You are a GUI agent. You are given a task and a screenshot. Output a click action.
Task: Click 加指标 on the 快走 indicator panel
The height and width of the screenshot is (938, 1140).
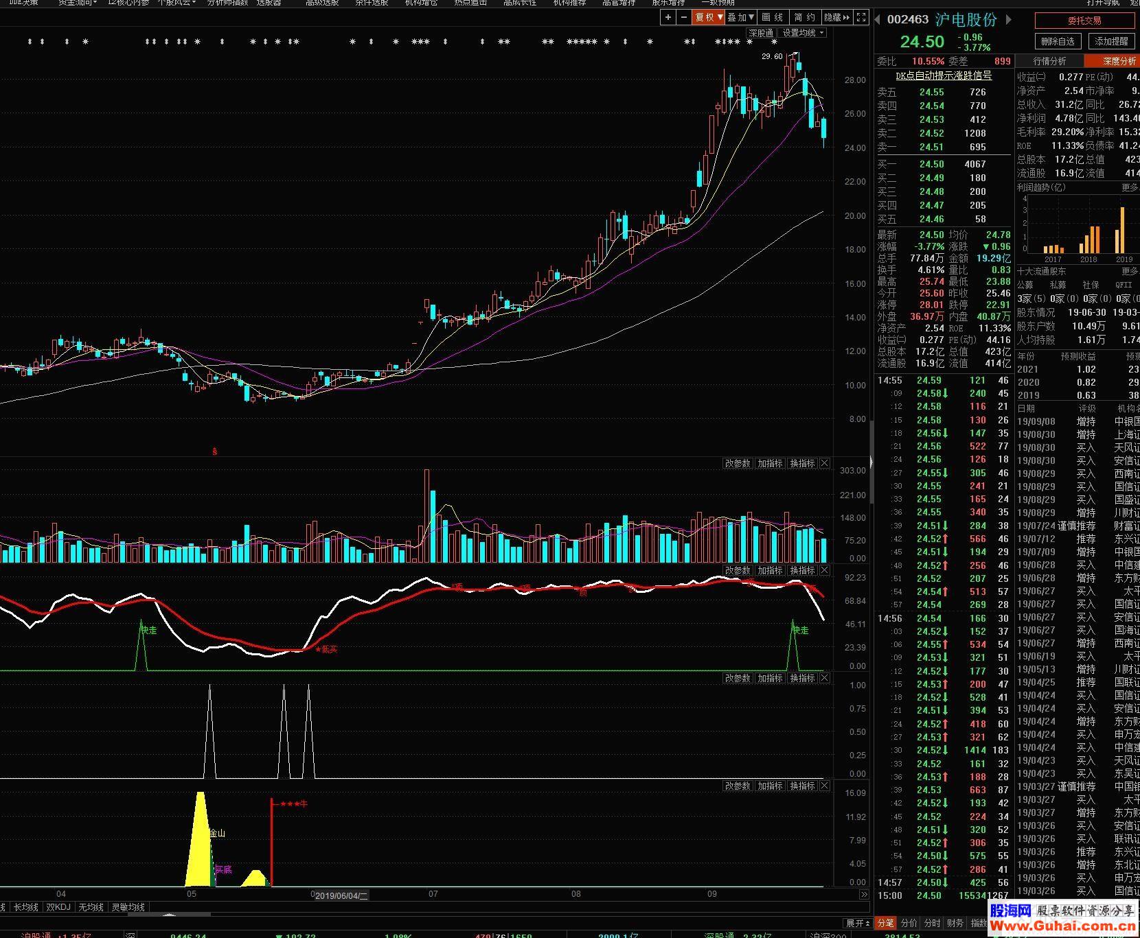tap(770, 570)
